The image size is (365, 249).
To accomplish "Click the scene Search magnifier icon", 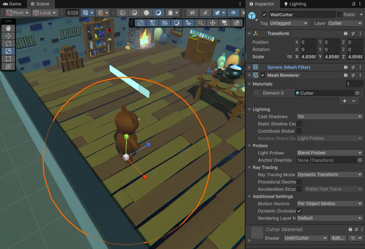I will click(x=200, y=23).
